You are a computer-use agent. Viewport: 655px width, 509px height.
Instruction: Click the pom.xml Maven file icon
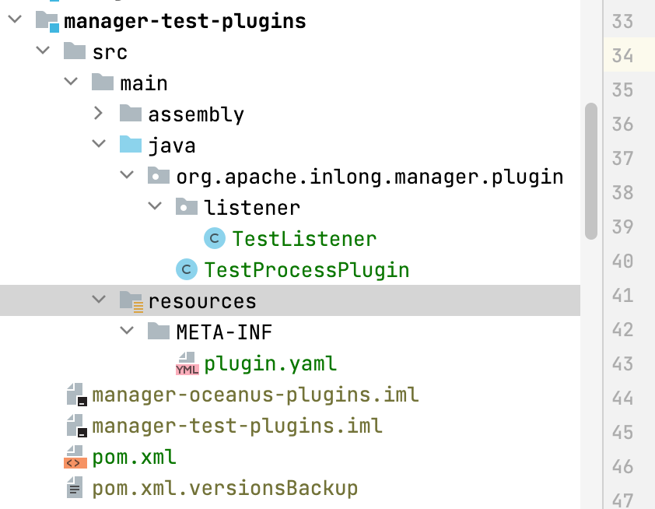tap(74, 457)
